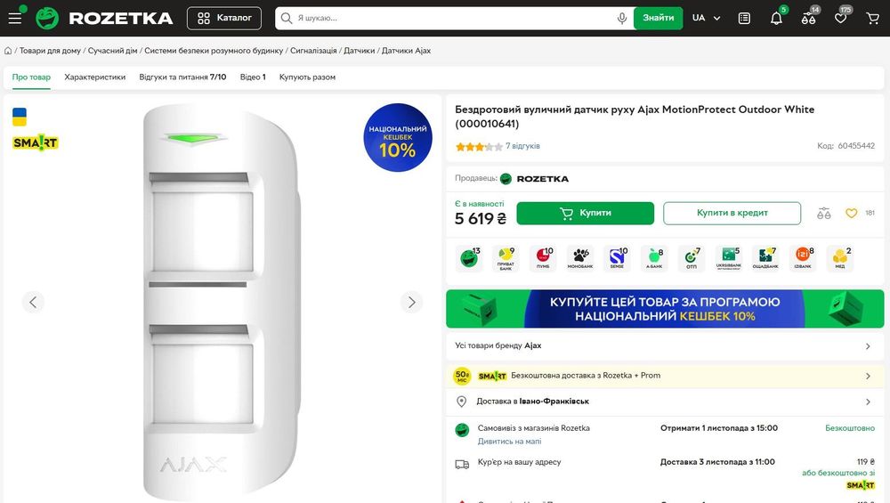Open the 'Відгуки та питання' tab
890x503 pixels.
point(182,77)
